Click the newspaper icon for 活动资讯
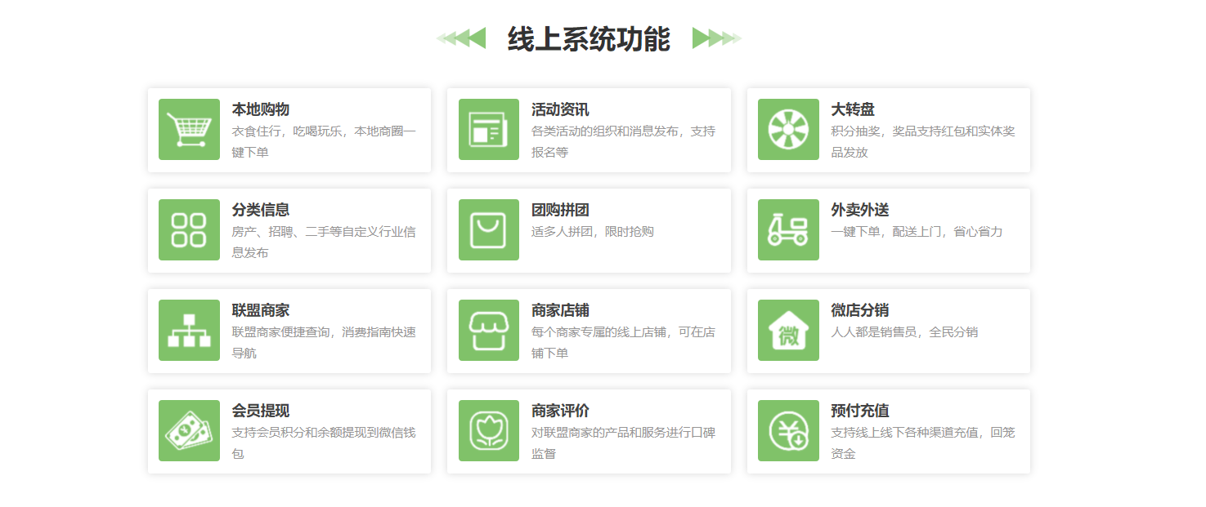Image resolution: width=1206 pixels, height=507 pixels. click(488, 130)
